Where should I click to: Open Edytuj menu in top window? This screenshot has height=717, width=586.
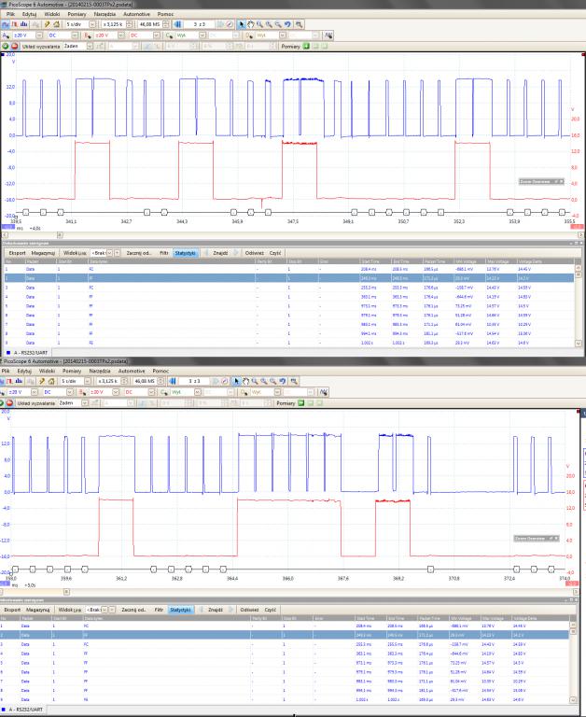[x=29, y=14]
